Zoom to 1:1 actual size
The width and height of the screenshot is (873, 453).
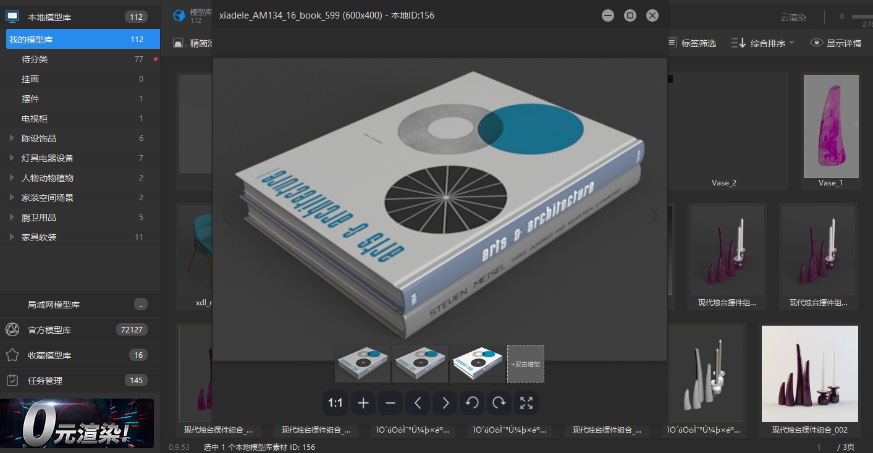click(x=335, y=404)
